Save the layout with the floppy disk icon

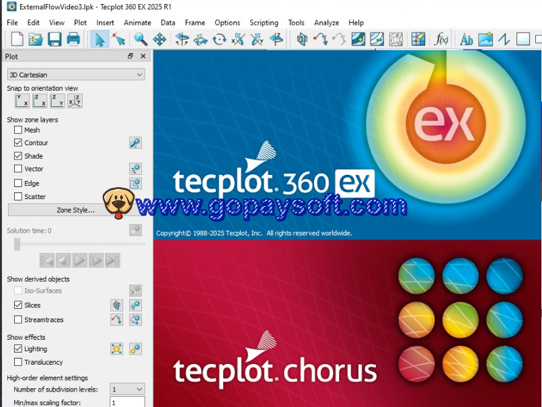coord(54,39)
